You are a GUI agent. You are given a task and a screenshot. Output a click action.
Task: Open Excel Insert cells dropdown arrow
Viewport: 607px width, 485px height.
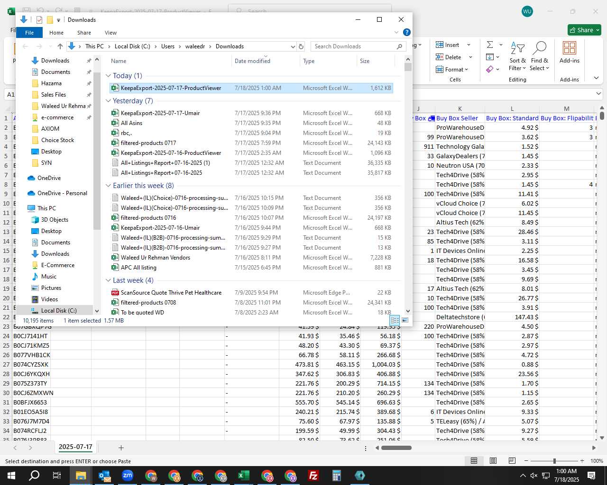469,45
